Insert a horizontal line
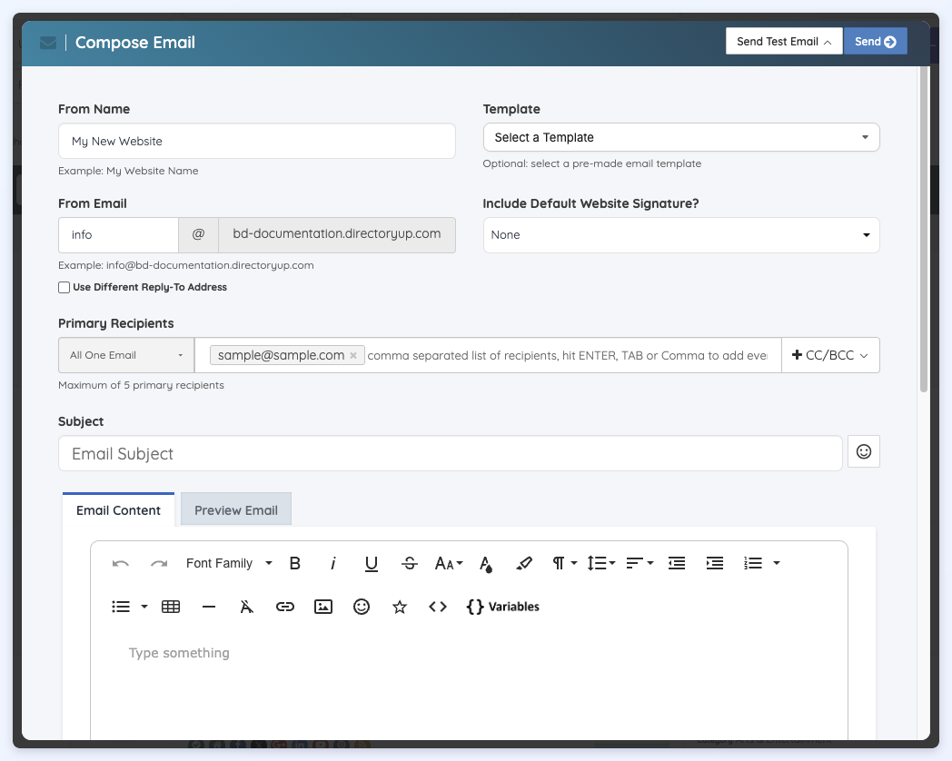 click(x=209, y=607)
